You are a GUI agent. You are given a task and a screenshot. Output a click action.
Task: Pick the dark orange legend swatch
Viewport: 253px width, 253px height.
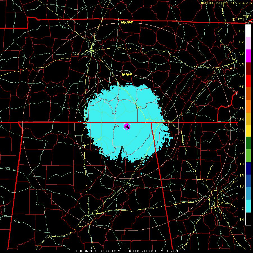248,94
